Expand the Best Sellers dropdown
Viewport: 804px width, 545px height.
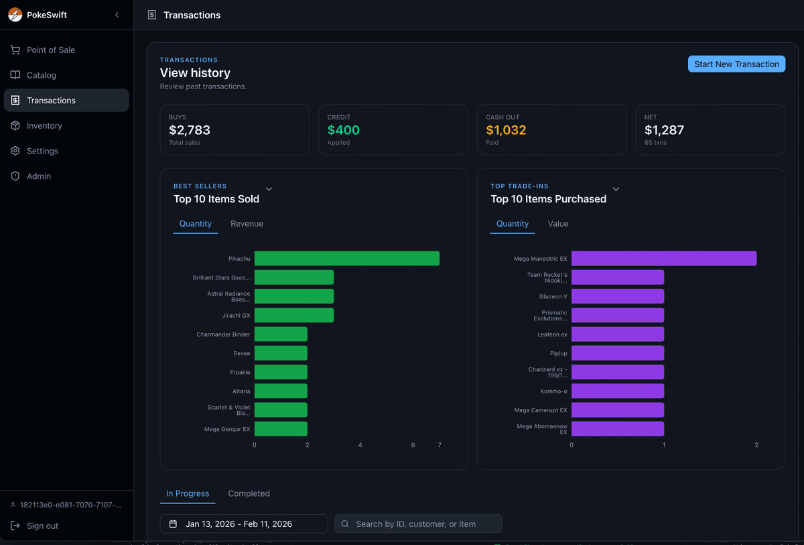click(x=269, y=189)
